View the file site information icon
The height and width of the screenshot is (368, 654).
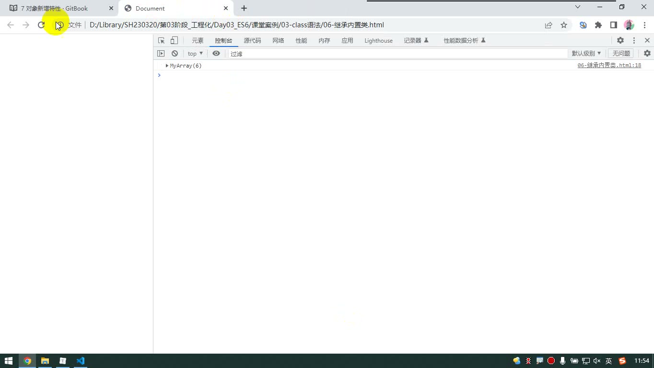point(59,25)
